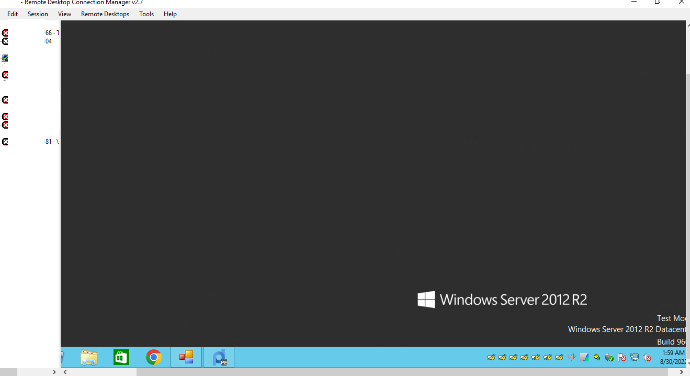Image resolution: width=690 pixels, height=377 pixels.
Task: Open the network tray icon
Action: click(x=635, y=357)
